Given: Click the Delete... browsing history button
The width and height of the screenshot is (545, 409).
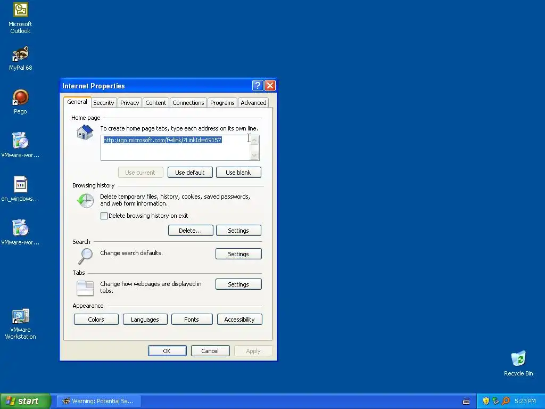Looking at the screenshot, I should tap(191, 231).
